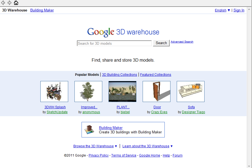The height and width of the screenshot is (168, 252).
Task: Click the 'Find, share and store 3D models.' text
Action: click(123, 60)
